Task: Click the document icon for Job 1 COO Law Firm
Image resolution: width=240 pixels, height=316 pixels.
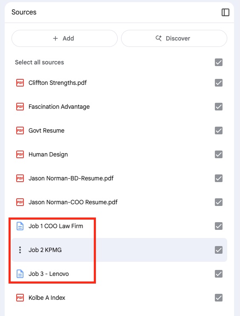Action: 20,226
